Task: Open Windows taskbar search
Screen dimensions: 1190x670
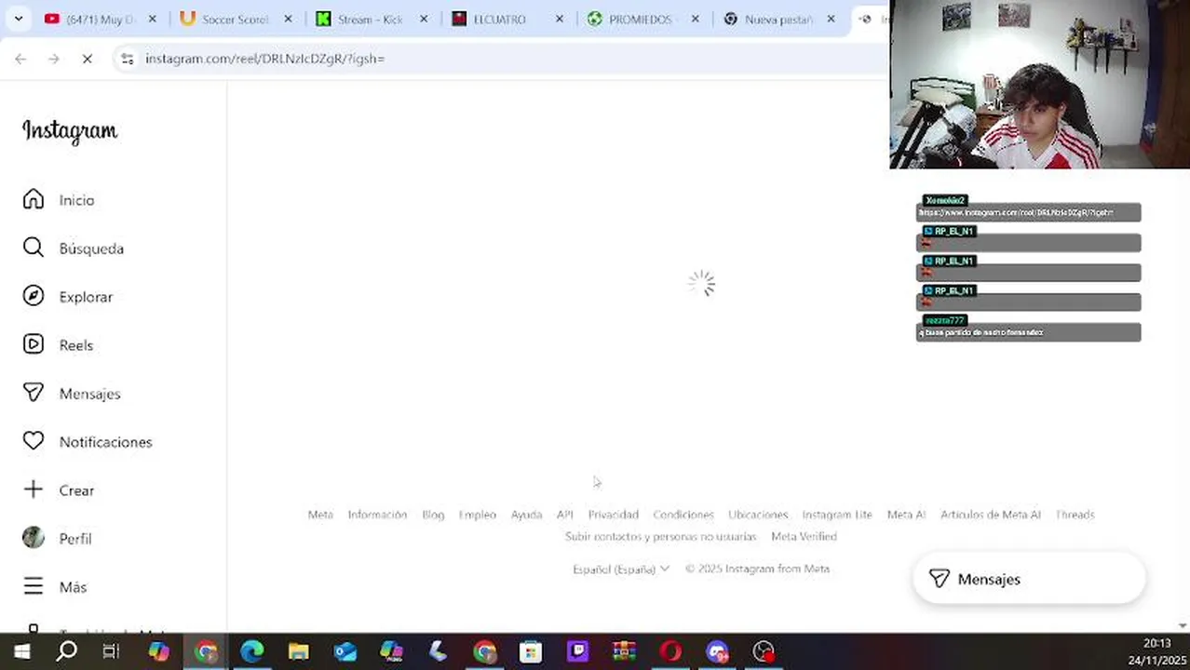Action: point(67,651)
